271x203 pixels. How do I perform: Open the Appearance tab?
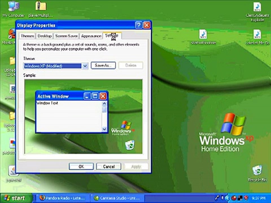click(91, 36)
